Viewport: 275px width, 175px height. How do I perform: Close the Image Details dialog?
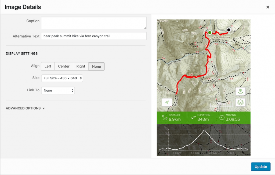268,7
